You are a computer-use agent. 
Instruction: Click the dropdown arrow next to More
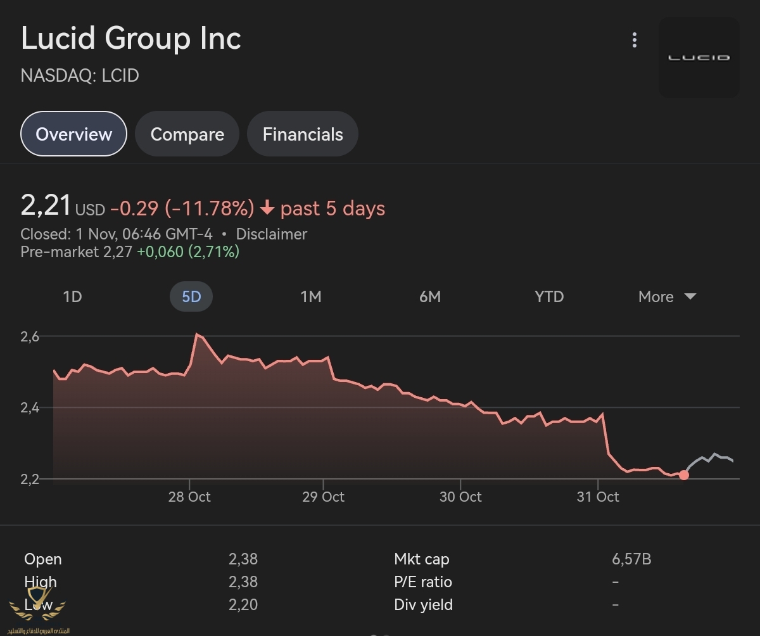point(690,296)
